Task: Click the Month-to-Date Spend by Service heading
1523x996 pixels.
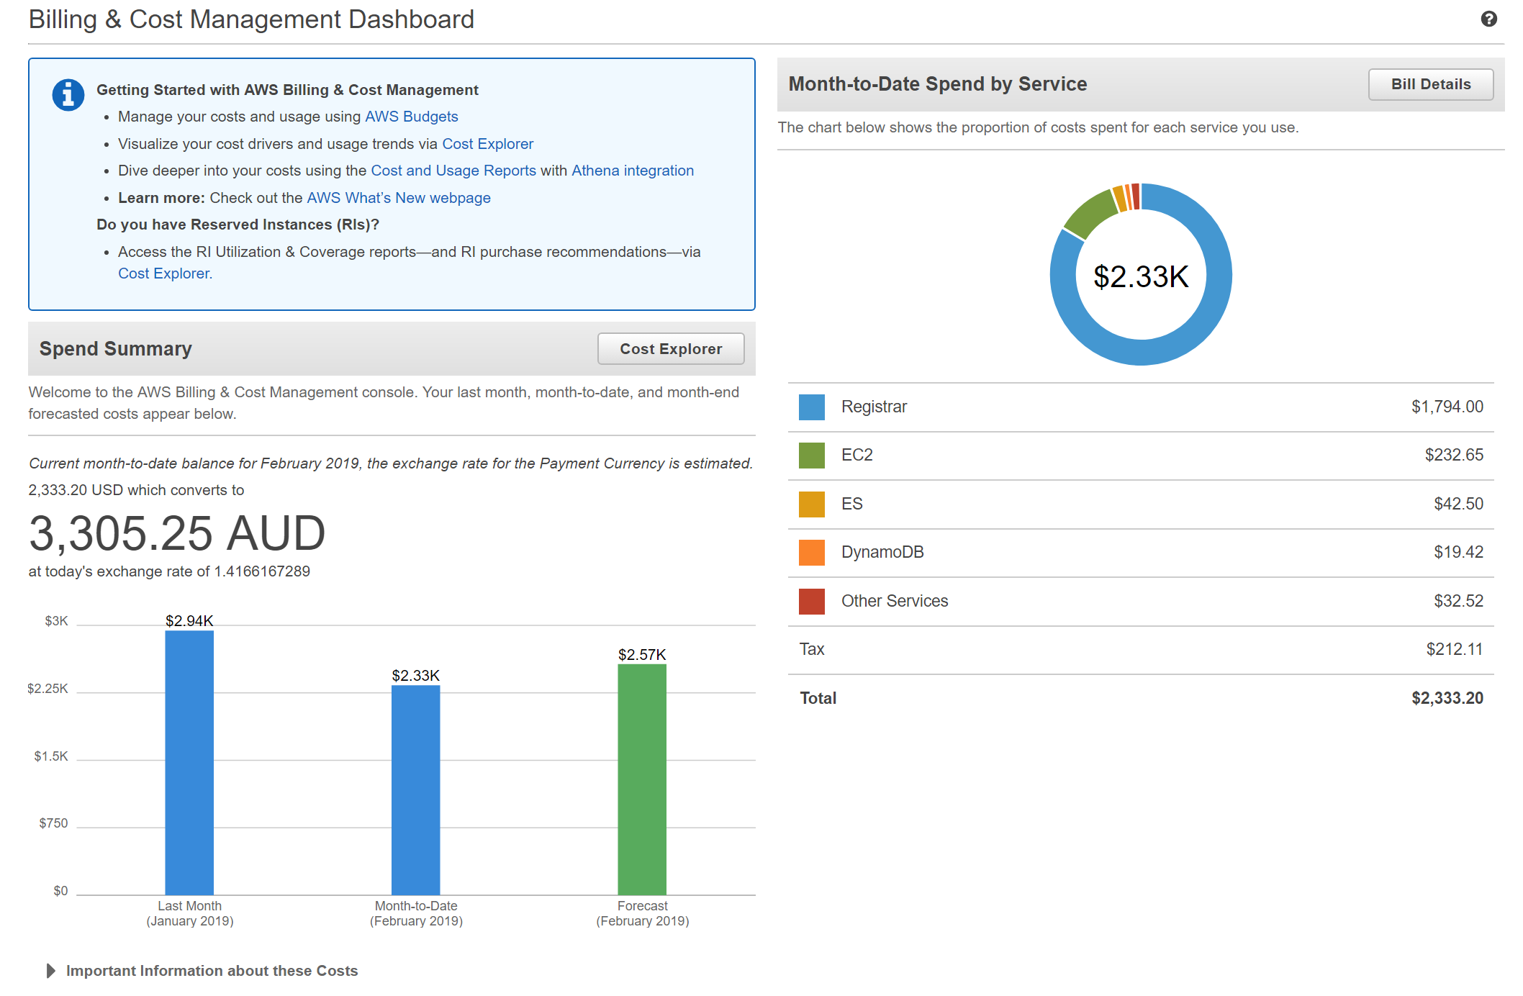Action: (x=937, y=84)
